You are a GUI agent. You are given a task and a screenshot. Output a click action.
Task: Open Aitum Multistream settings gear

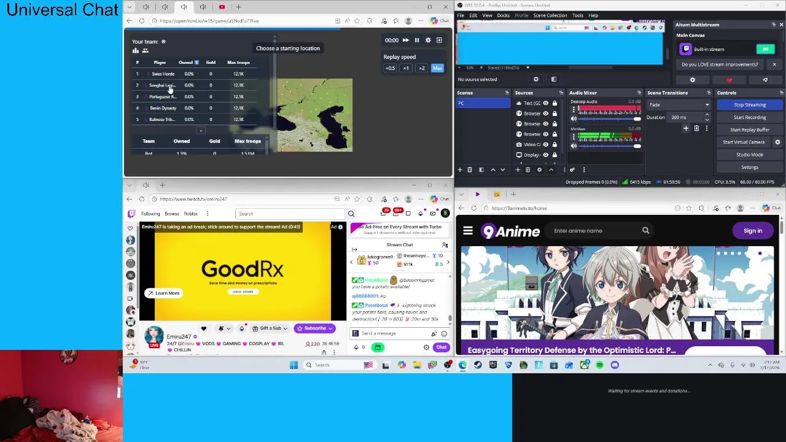tap(693, 80)
